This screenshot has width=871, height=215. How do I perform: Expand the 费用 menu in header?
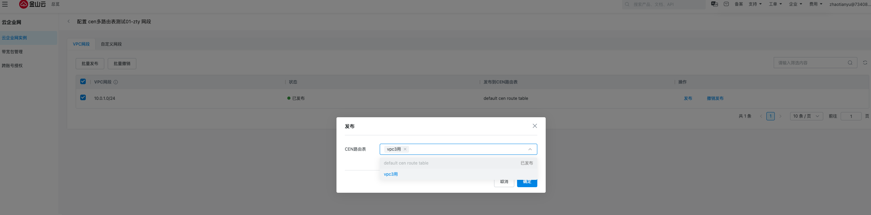point(815,4)
